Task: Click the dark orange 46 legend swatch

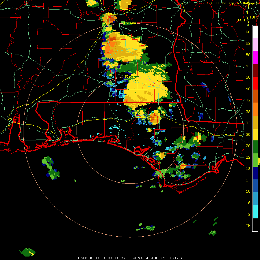Action: (255, 96)
